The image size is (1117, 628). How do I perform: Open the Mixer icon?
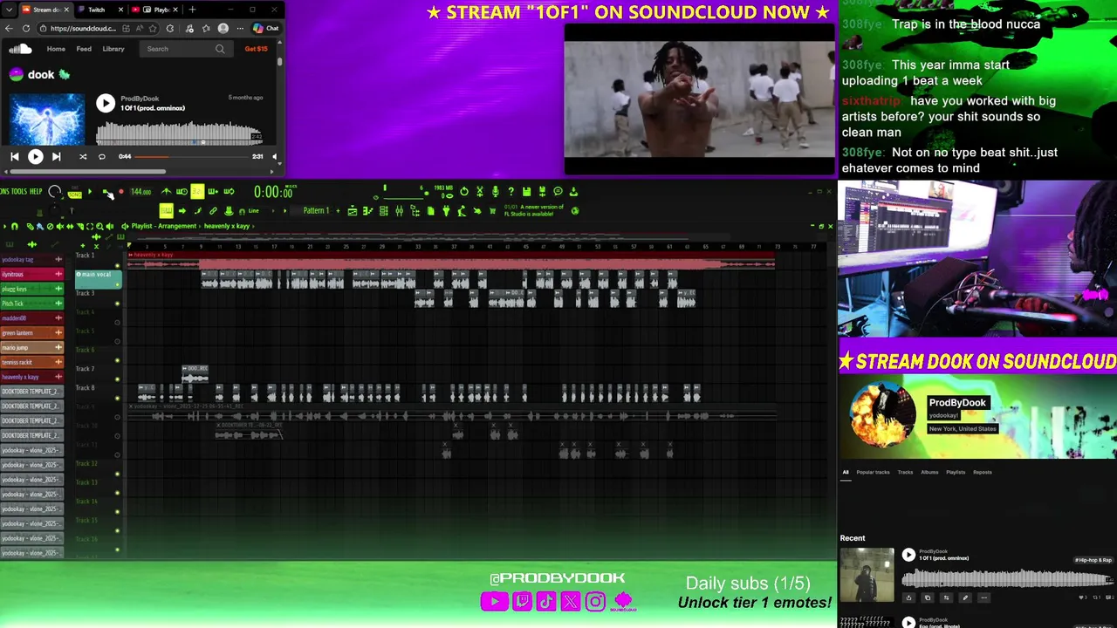click(399, 210)
